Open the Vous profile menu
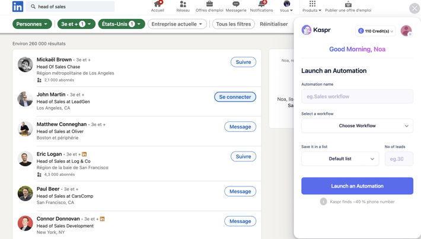The height and width of the screenshot is (239, 421). pos(286,7)
